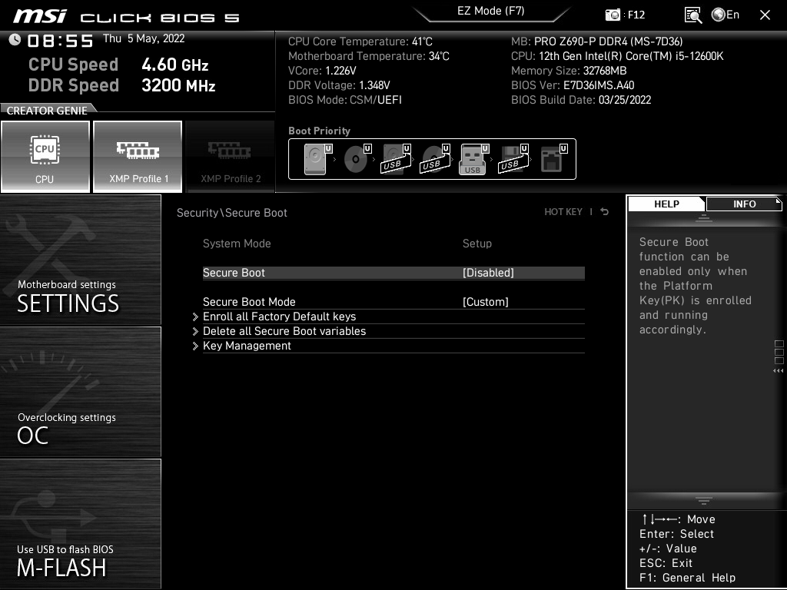Click the ESC: Exit hint

(666, 563)
